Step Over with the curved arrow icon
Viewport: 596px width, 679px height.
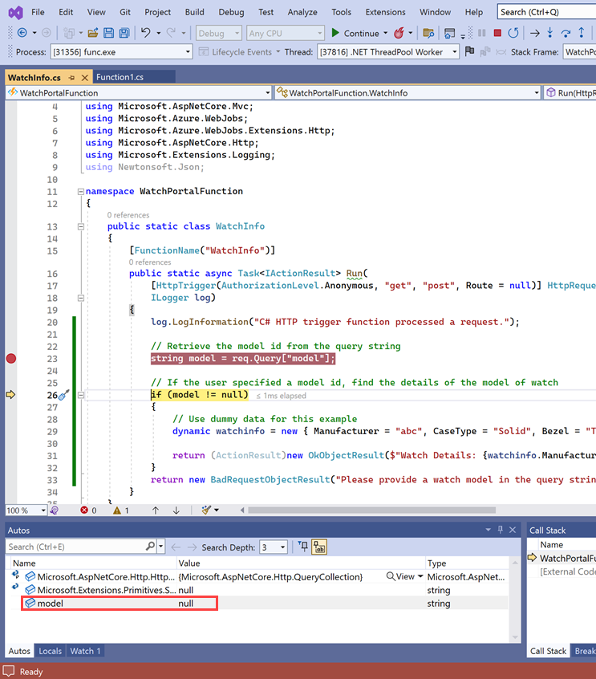pos(566,33)
